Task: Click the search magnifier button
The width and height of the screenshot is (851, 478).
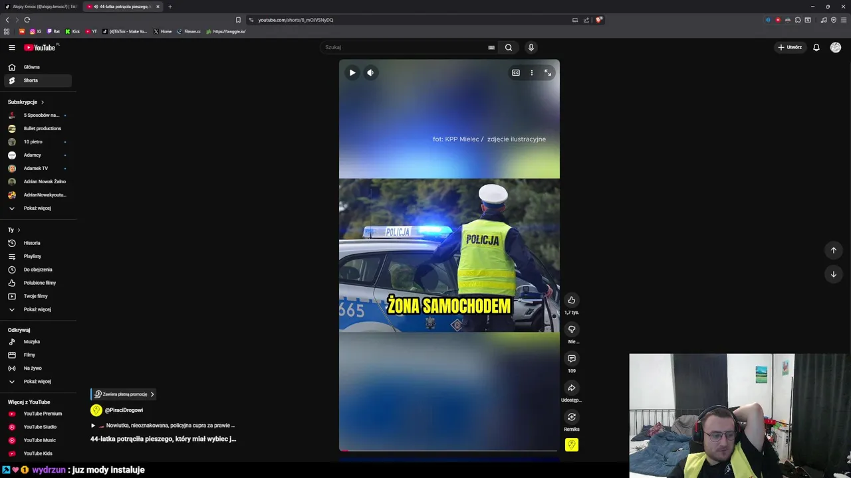Action: (x=509, y=47)
